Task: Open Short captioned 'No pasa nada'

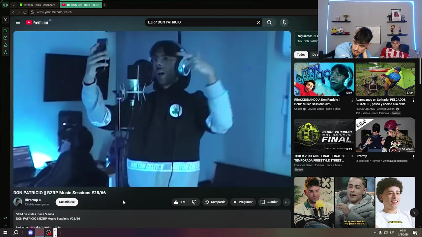Action: pos(355,202)
